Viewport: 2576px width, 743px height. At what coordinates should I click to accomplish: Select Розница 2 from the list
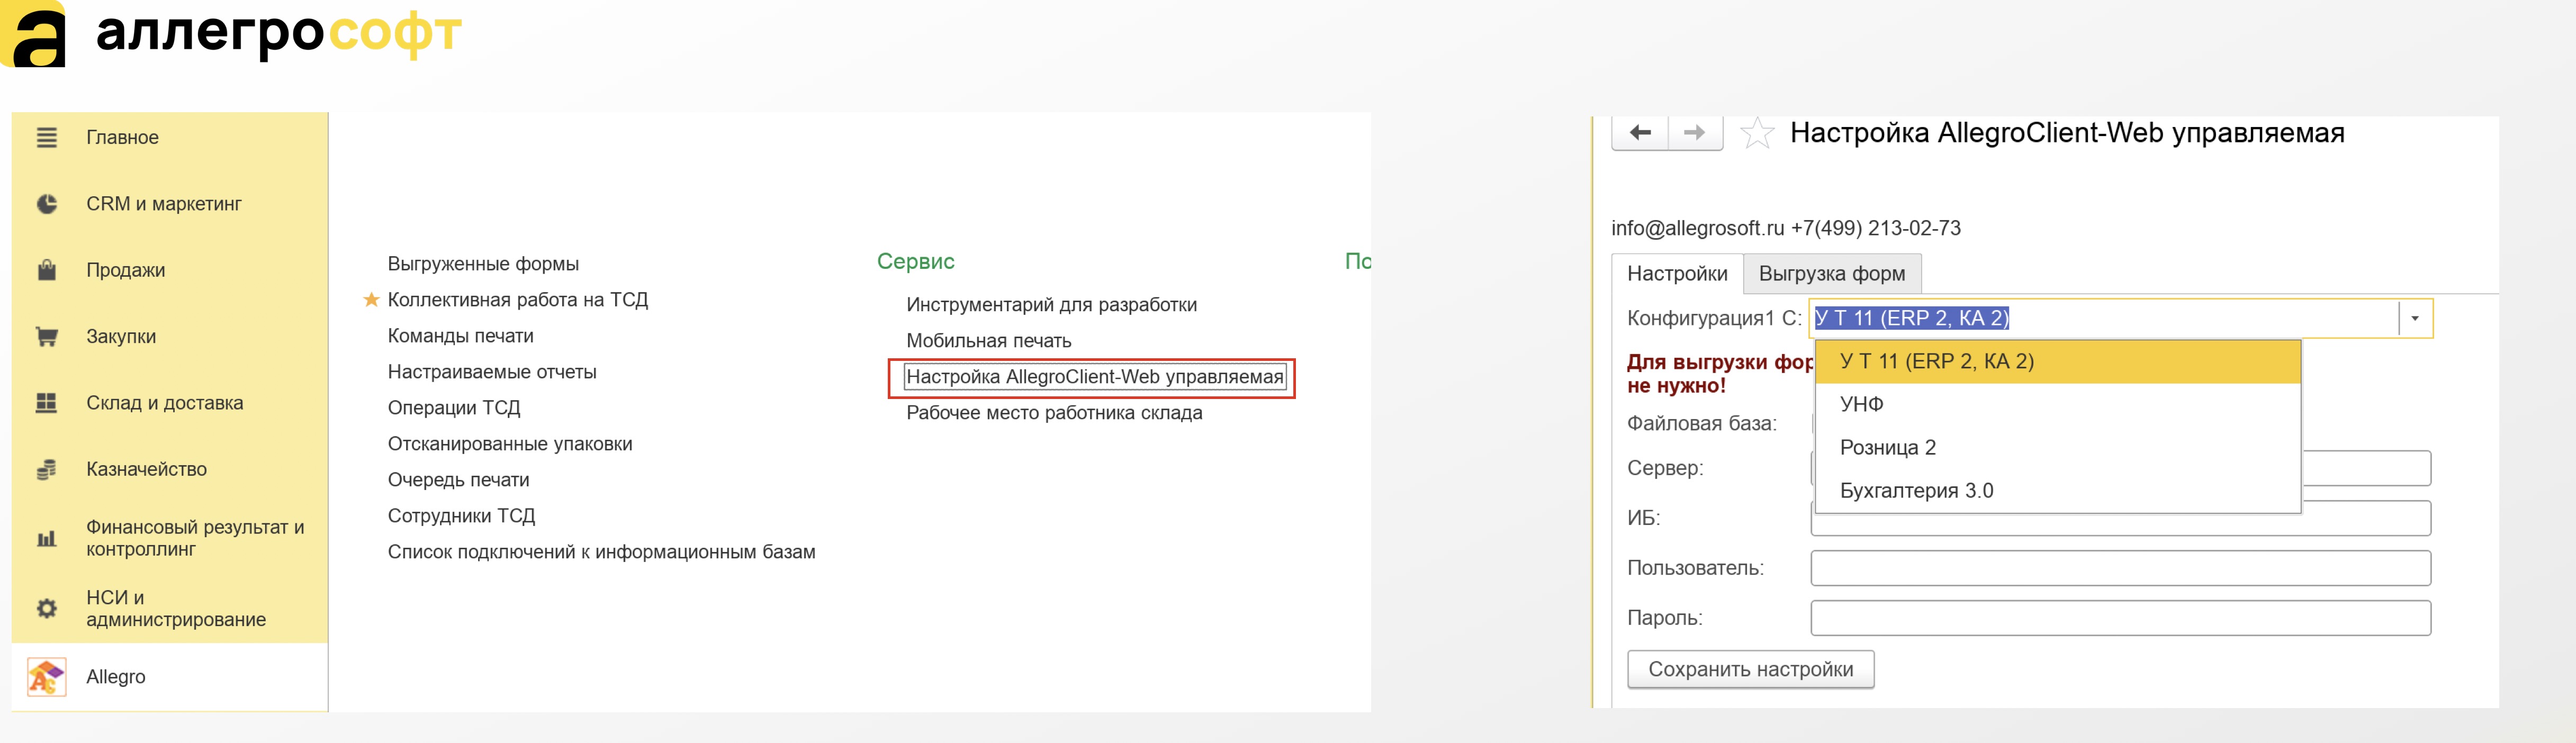pos(2058,447)
